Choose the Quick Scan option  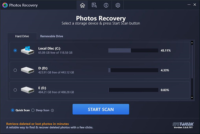click(13, 110)
